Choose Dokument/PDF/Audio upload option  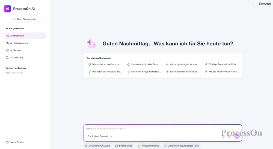tap(97, 146)
